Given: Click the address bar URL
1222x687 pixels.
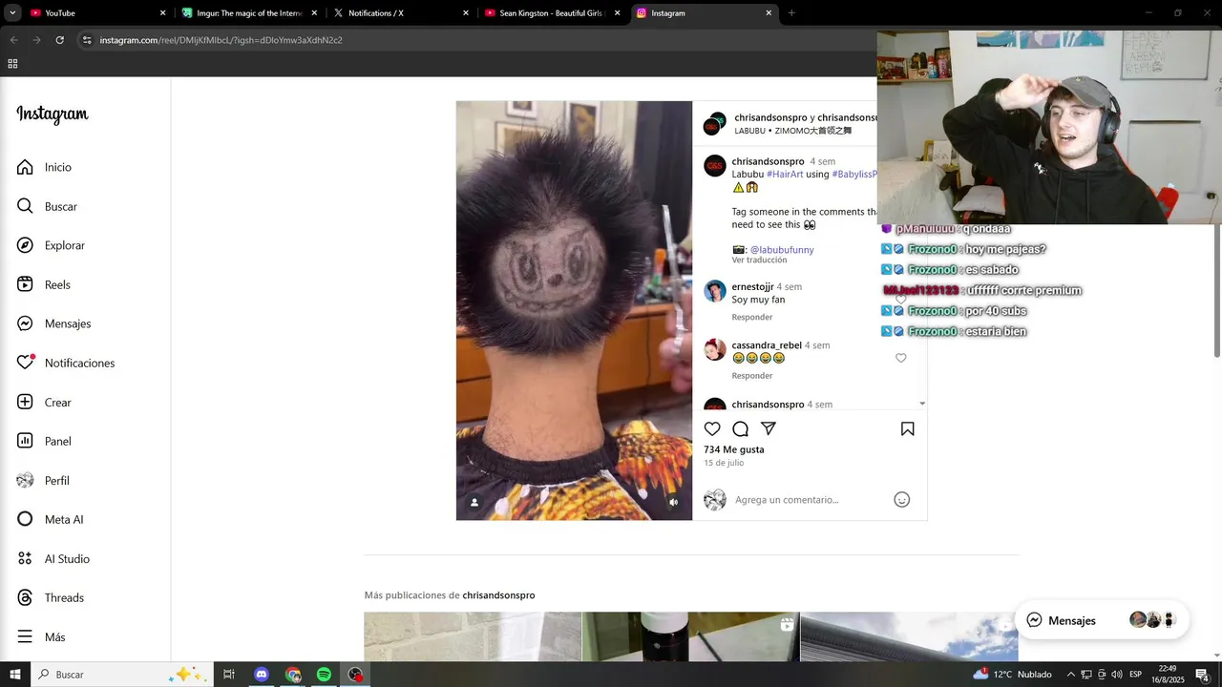Looking at the screenshot, I should pyautogui.click(x=221, y=40).
